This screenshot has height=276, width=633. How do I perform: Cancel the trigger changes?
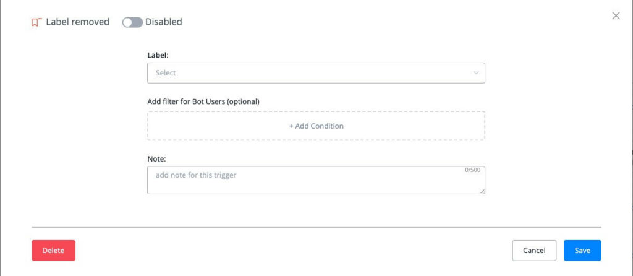click(x=534, y=251)
